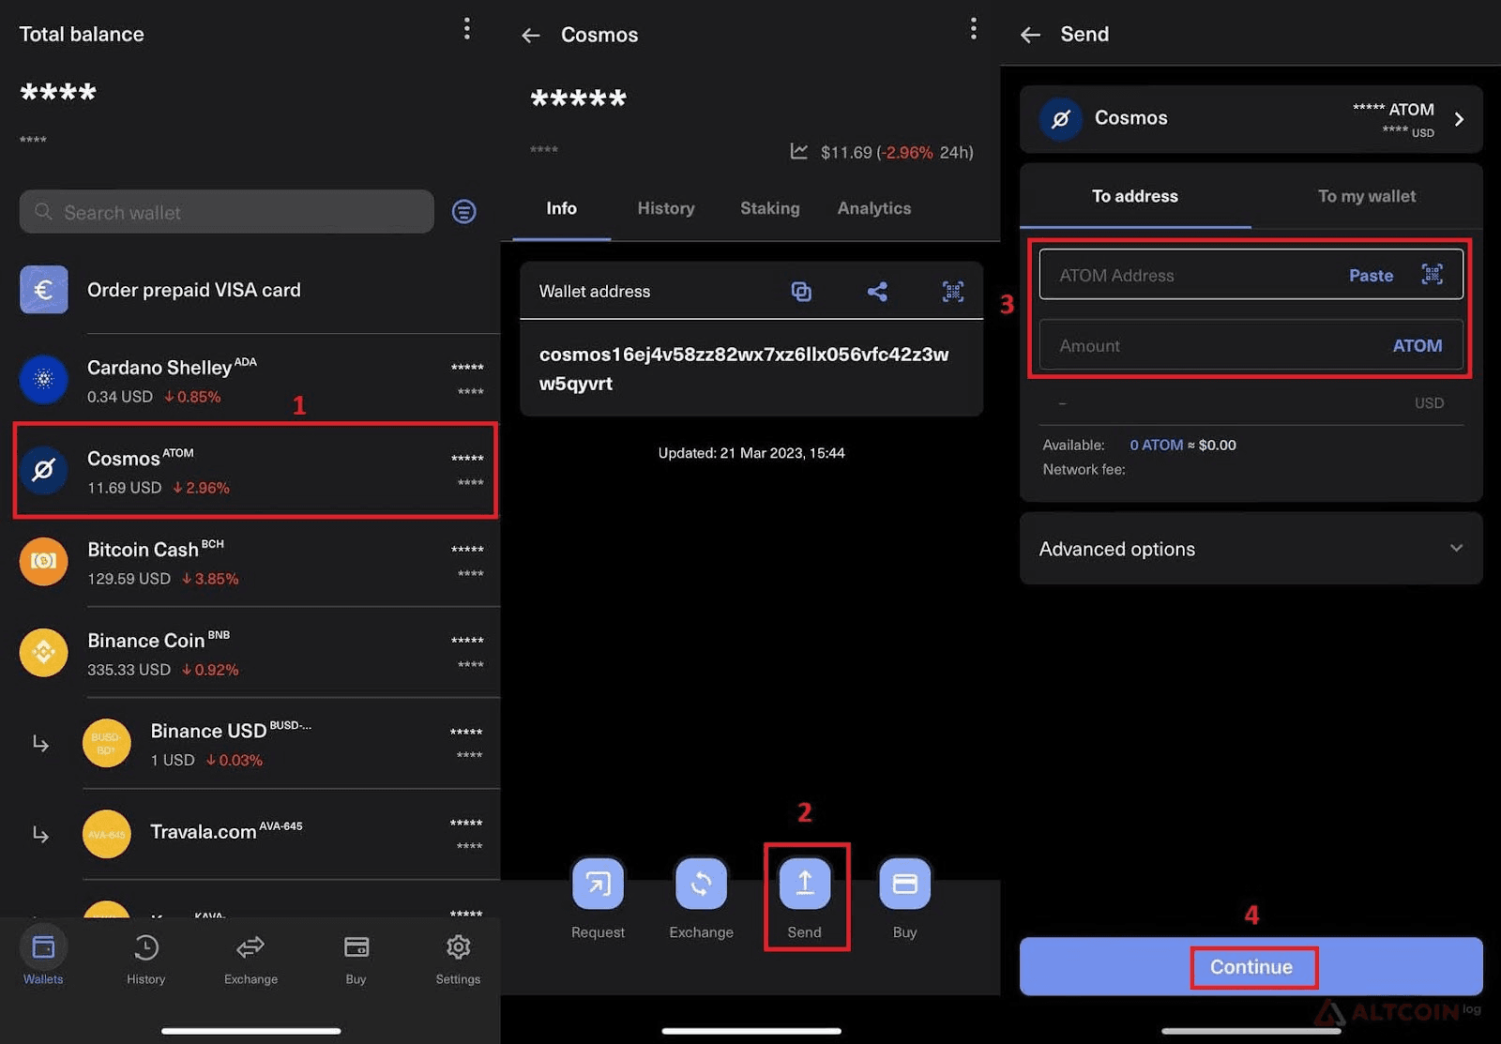Copy the Cosmos wallet address
This screenshot has width=1501, height=1044.
point(801,292)
